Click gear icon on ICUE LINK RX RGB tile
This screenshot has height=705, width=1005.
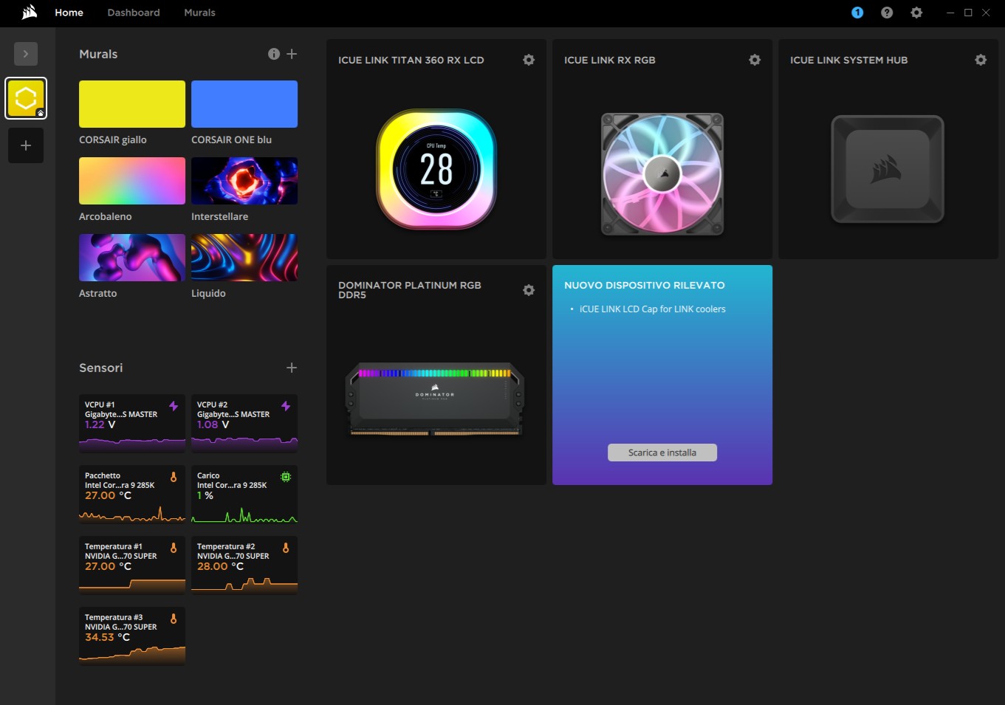[755, 60]
